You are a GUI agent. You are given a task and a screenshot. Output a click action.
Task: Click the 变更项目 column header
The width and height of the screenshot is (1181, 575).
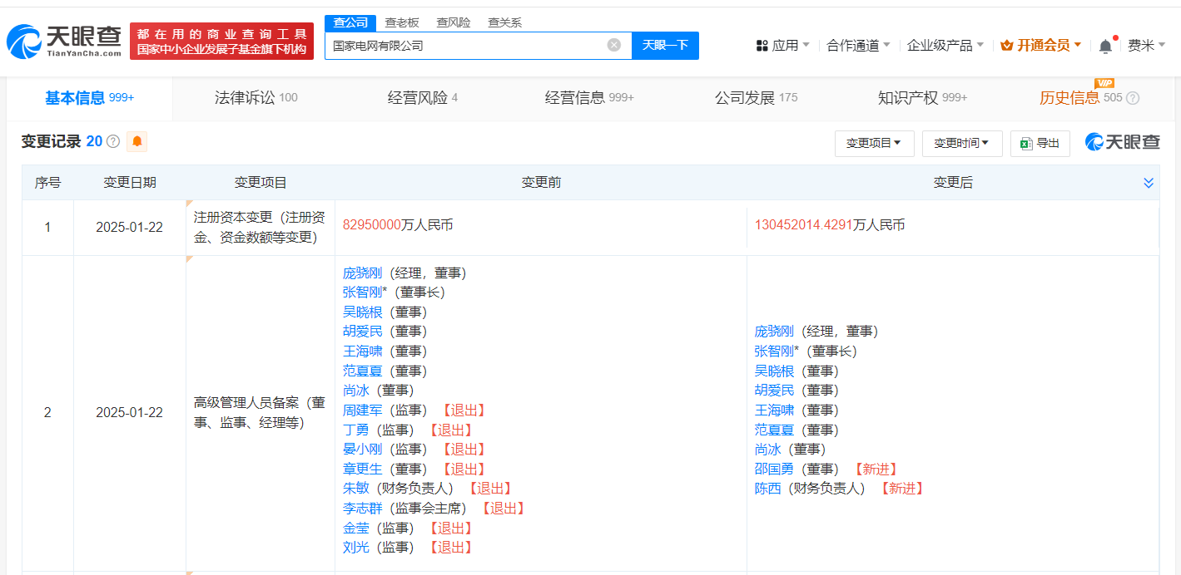pyautogui.click(x=261, y=183)
